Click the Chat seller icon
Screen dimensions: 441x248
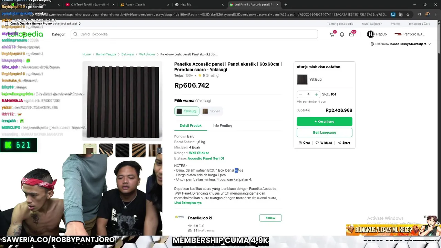[300, 143]
